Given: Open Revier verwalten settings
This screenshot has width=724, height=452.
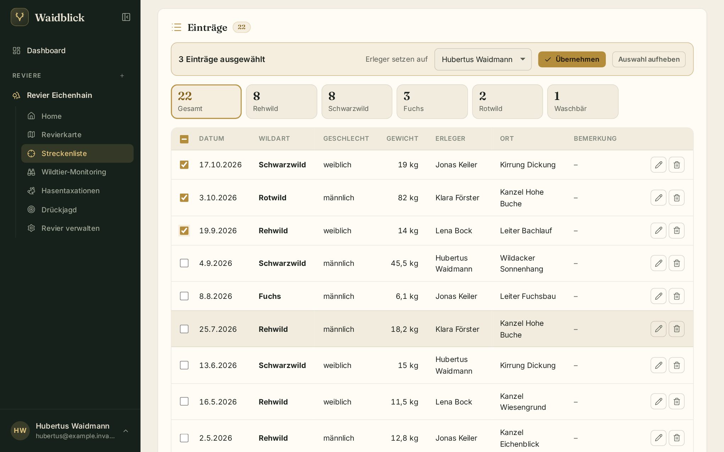Looking at the screenshot, I should [77, 228].
